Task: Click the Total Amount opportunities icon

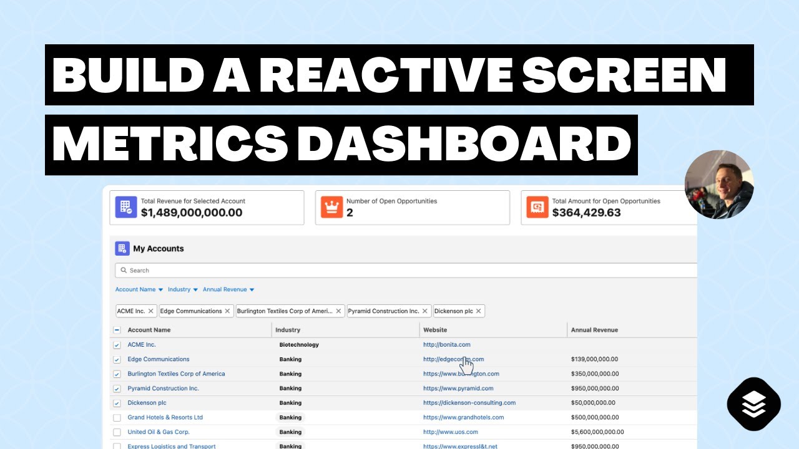Action: (537, 208)
